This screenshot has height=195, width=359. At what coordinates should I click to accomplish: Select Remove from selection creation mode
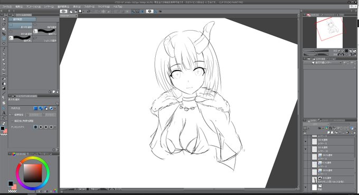point(46,109)
